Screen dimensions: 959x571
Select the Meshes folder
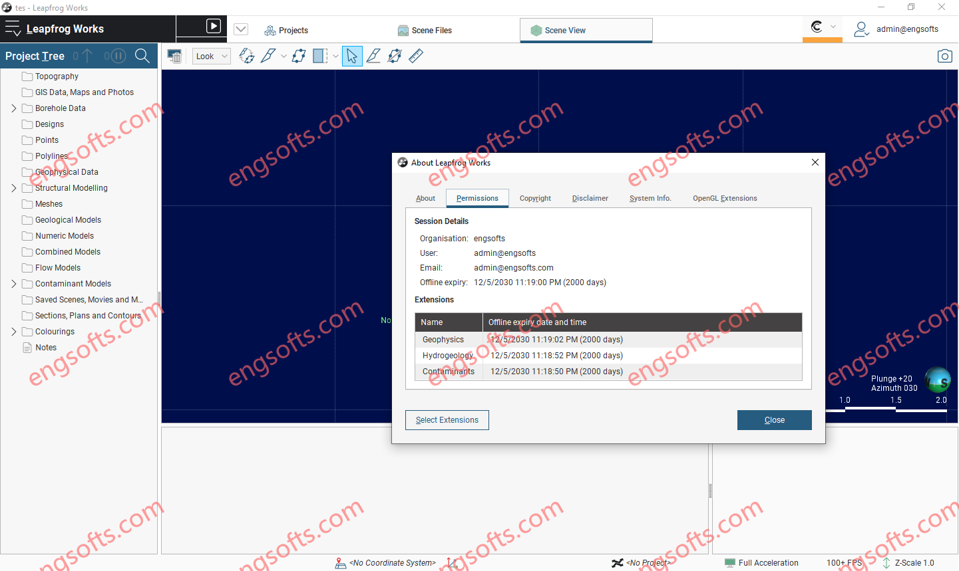click(49, 204)
